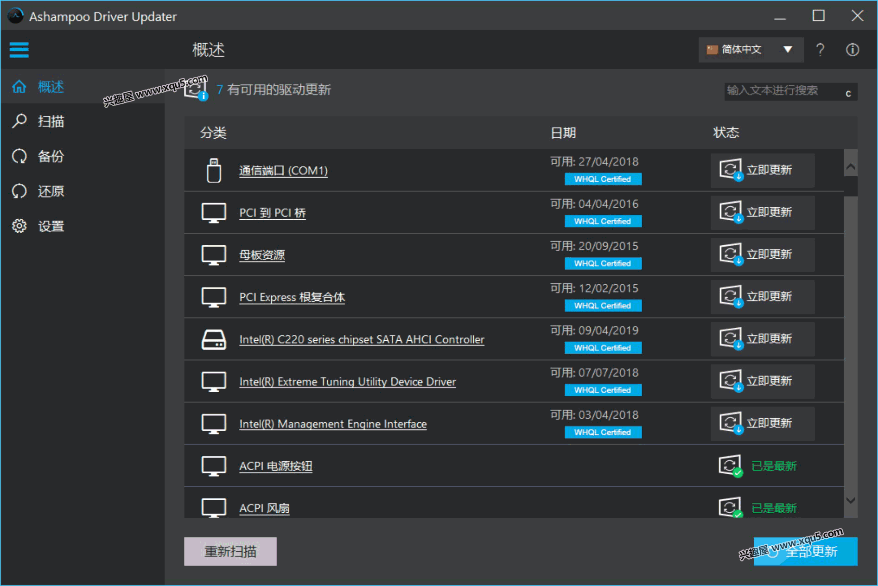Screen dimensions: 878x586
Task: Open the 设置 settings section
Action: pyautogui.click(x=83, y=226)
